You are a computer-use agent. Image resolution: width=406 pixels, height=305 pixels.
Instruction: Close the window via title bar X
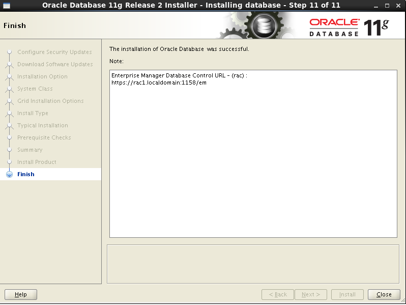tap(398, 6)
